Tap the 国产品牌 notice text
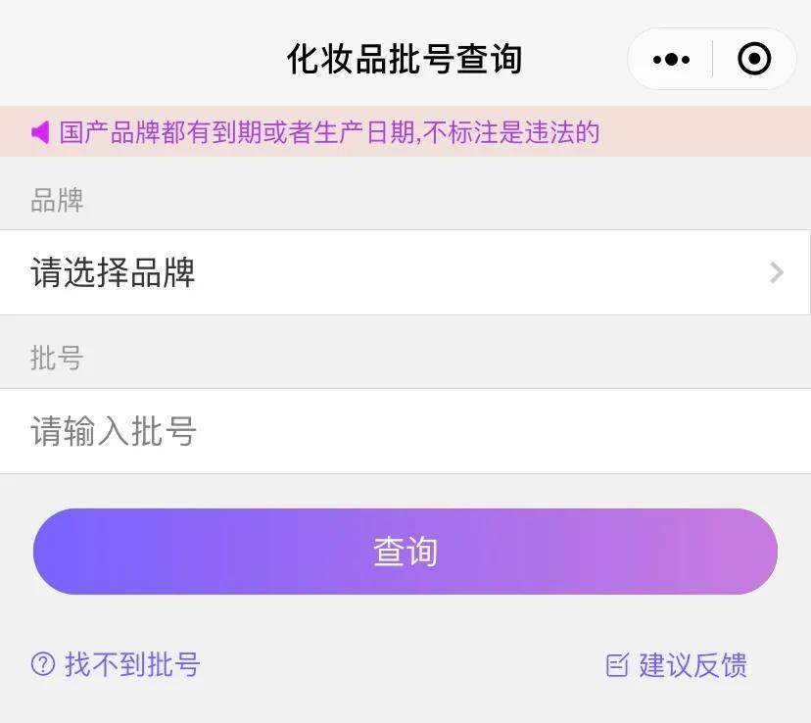 (329, 132)
